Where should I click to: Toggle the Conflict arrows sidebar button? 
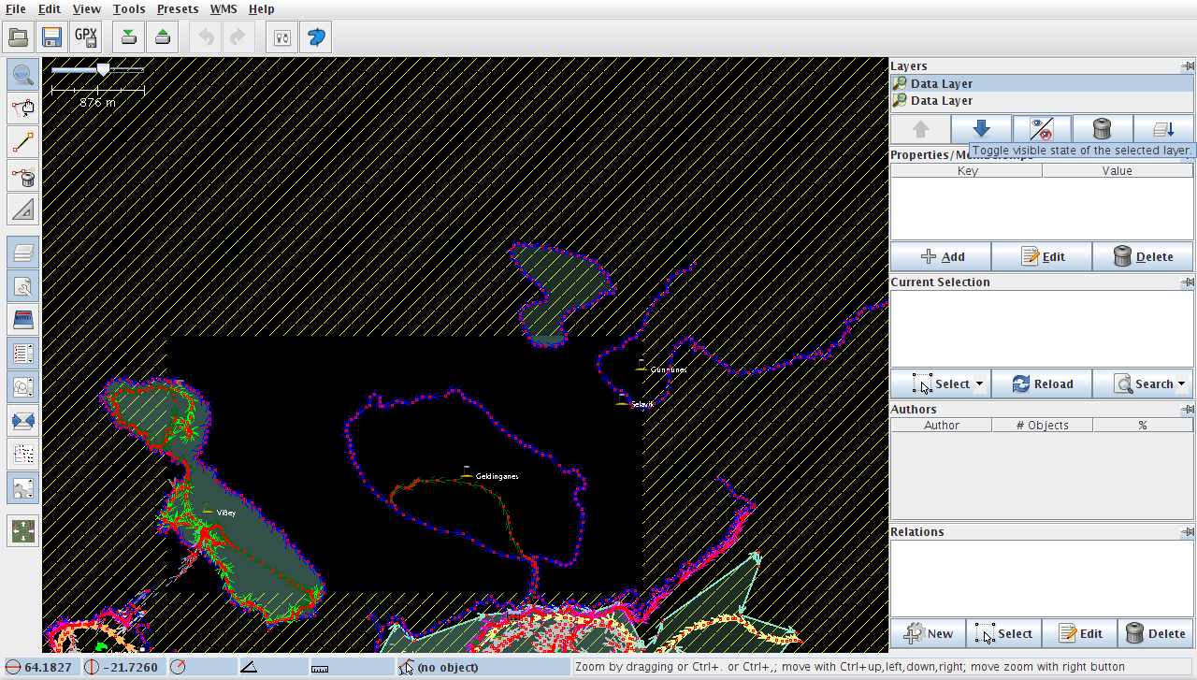23,420
